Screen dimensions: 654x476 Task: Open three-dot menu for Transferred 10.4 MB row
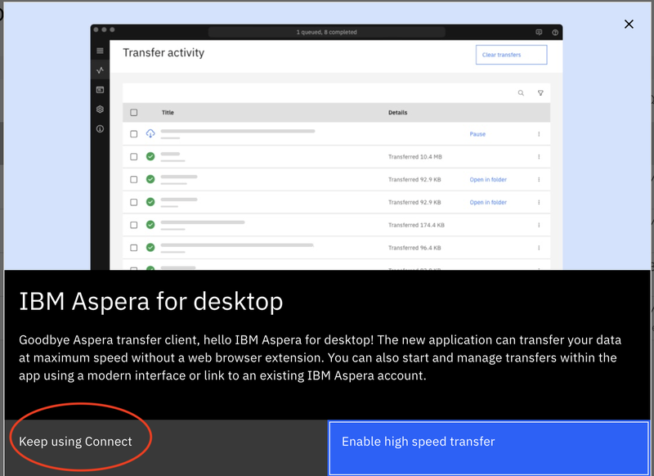(539, 157)
